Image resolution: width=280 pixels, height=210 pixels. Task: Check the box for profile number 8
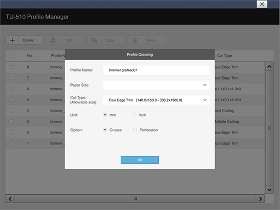[x=12, y=67]
